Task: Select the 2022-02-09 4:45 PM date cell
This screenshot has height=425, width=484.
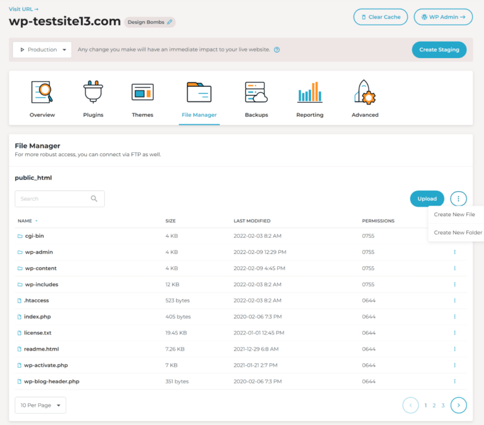Action: pos(259,268)
